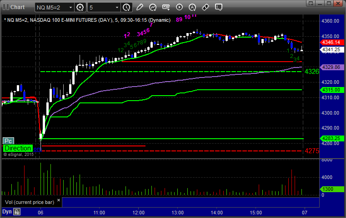The height and width of the screenshot is (218, 346).
Task: Click the GET tools icon
Action: [166, 7]
